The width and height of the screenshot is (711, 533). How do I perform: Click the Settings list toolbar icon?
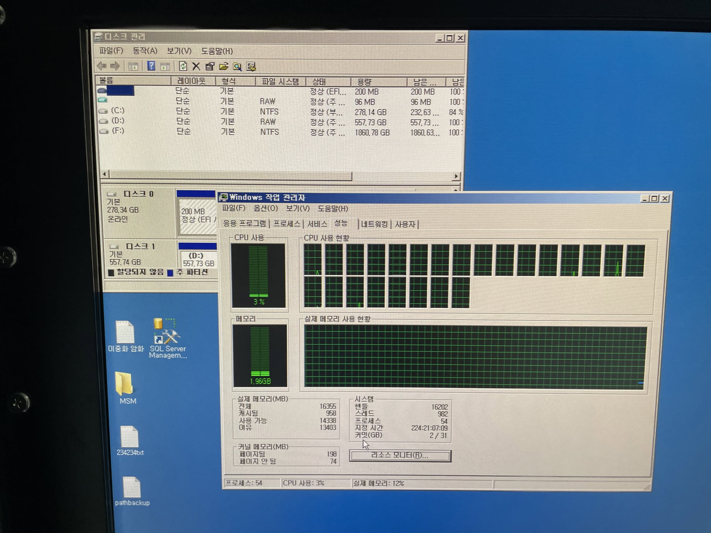(x=251, y=67)
